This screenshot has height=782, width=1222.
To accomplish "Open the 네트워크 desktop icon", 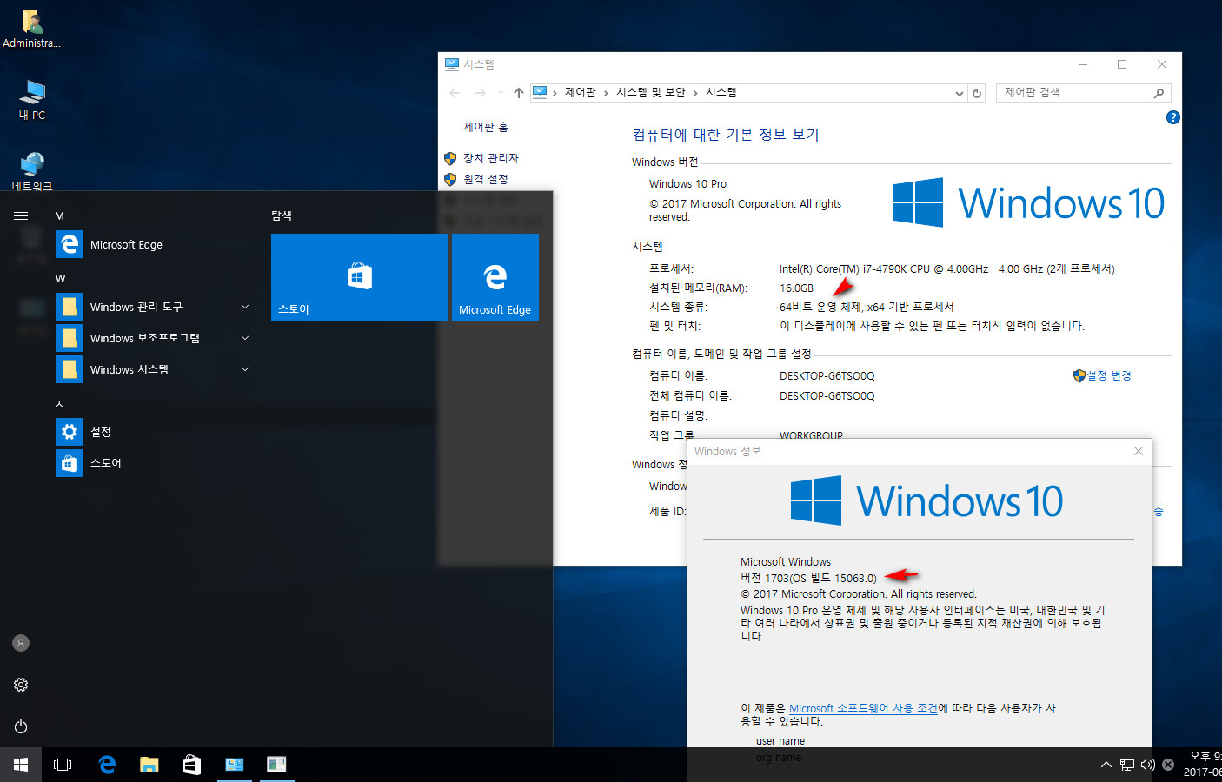I will [x=32, y=171].
